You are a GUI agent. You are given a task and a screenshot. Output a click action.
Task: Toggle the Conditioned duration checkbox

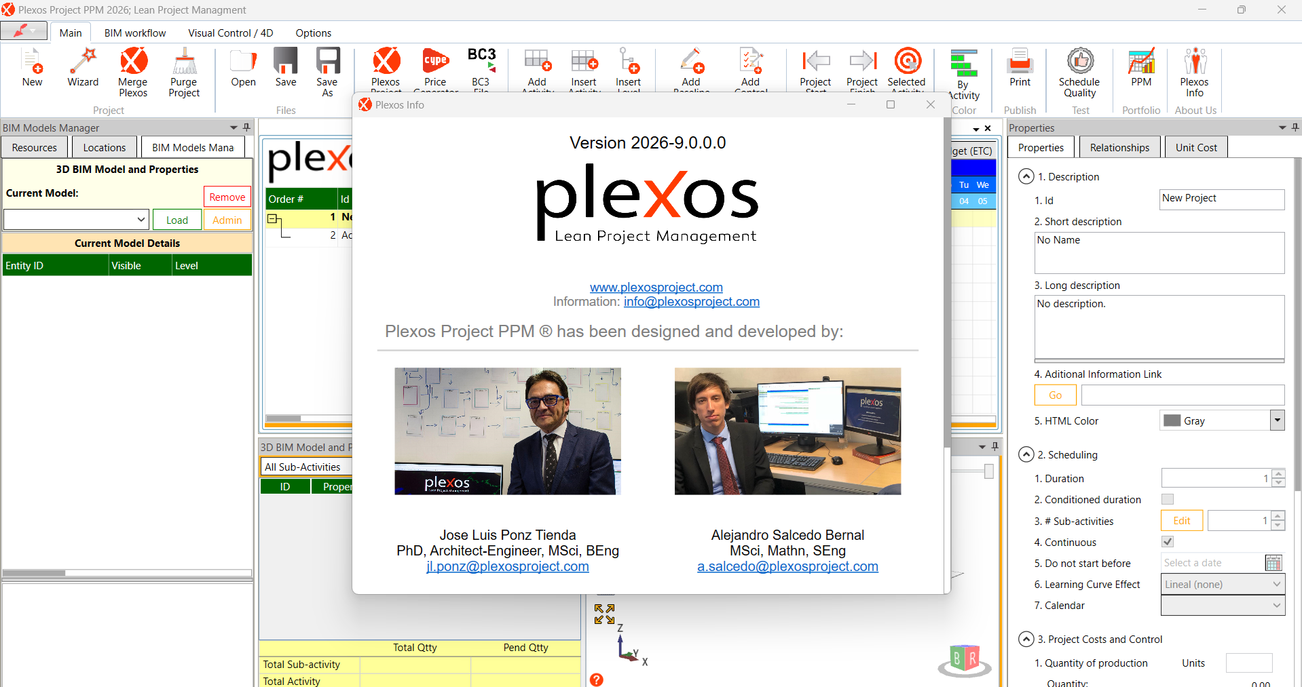(1168, 499)
